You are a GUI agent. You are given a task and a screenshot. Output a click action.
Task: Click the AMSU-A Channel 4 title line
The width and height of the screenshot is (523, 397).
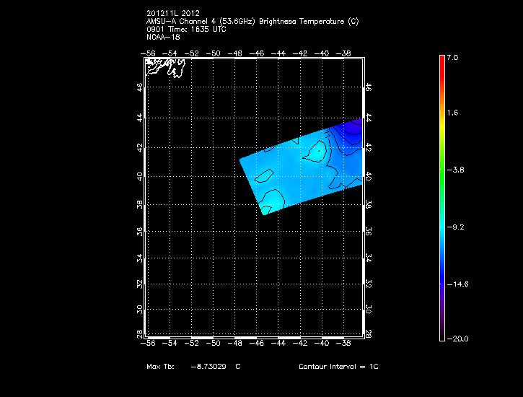tap(251, 22)
